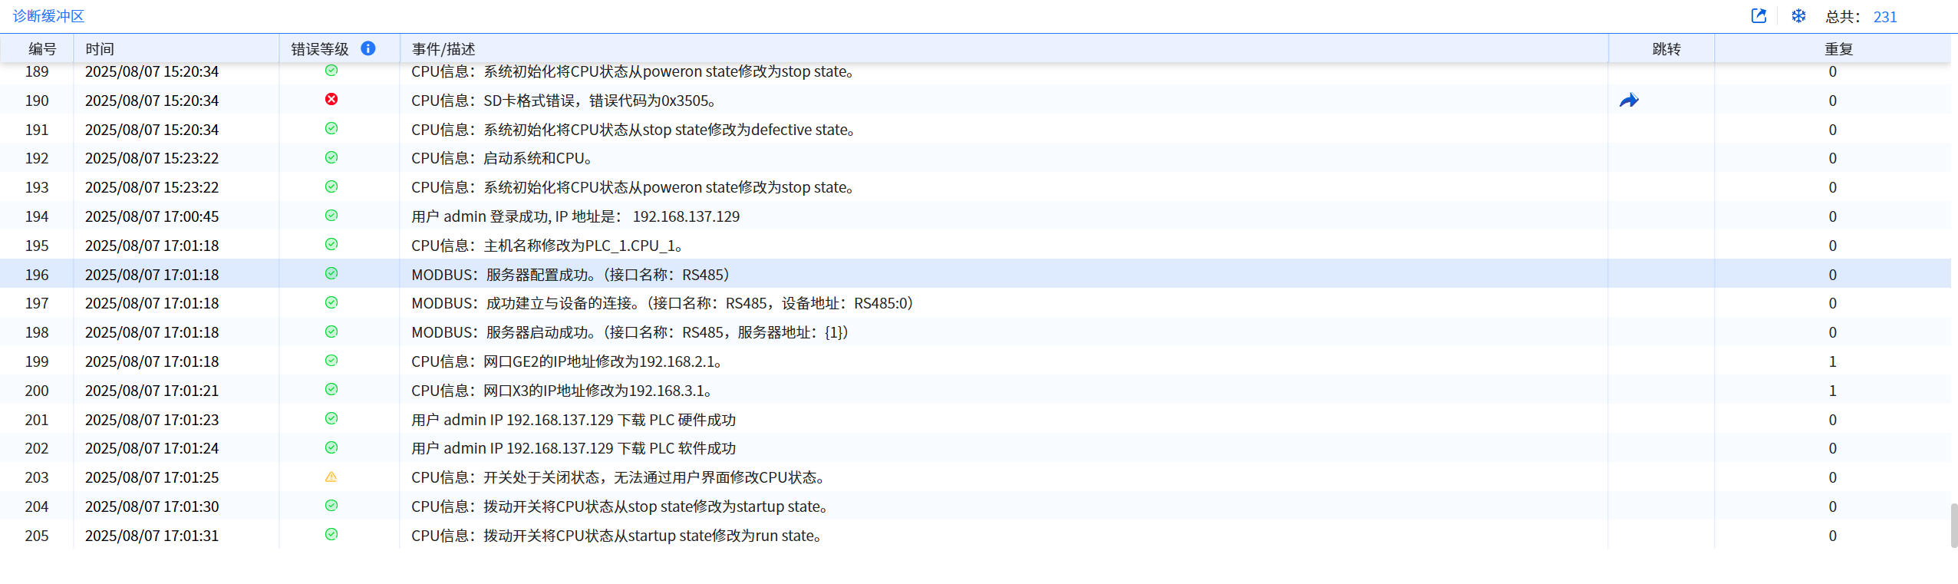Click the yellow warning icon in row 203
Screen dimensions: 1958x584
[x=331, y=477]
